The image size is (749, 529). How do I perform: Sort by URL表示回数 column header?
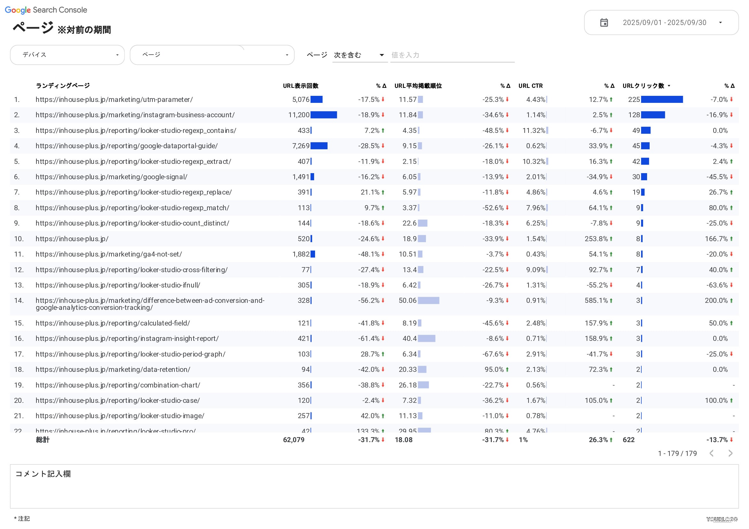(x=300, y=86)
